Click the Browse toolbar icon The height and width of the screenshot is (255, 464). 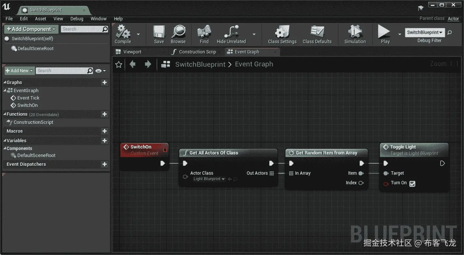point(178,34)
